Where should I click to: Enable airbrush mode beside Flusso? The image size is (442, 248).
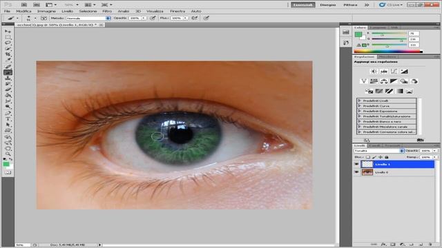pos(195,18)
